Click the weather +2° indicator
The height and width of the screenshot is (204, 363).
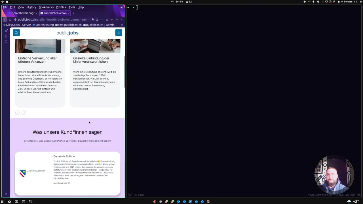(353, 201)
